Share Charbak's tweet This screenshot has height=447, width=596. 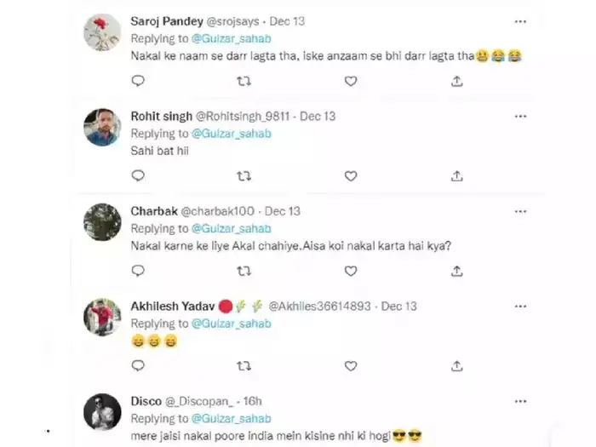(x=456, y=271)
